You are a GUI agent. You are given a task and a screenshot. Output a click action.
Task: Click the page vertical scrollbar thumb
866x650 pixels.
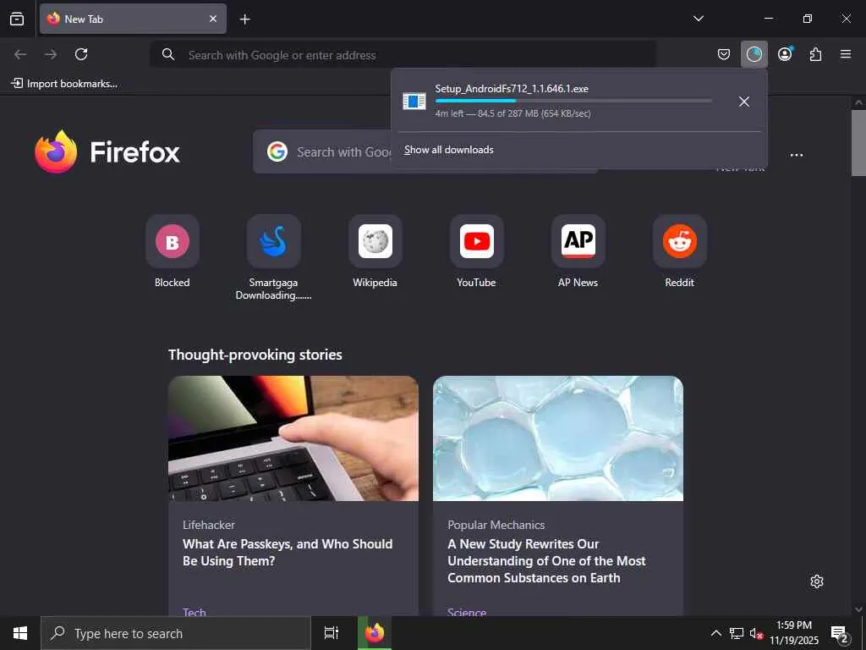(858, 142)
